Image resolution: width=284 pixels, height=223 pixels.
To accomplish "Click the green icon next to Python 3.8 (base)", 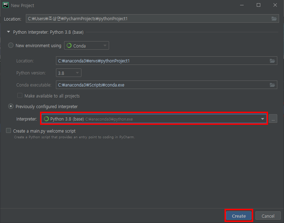I will [46, 119].
